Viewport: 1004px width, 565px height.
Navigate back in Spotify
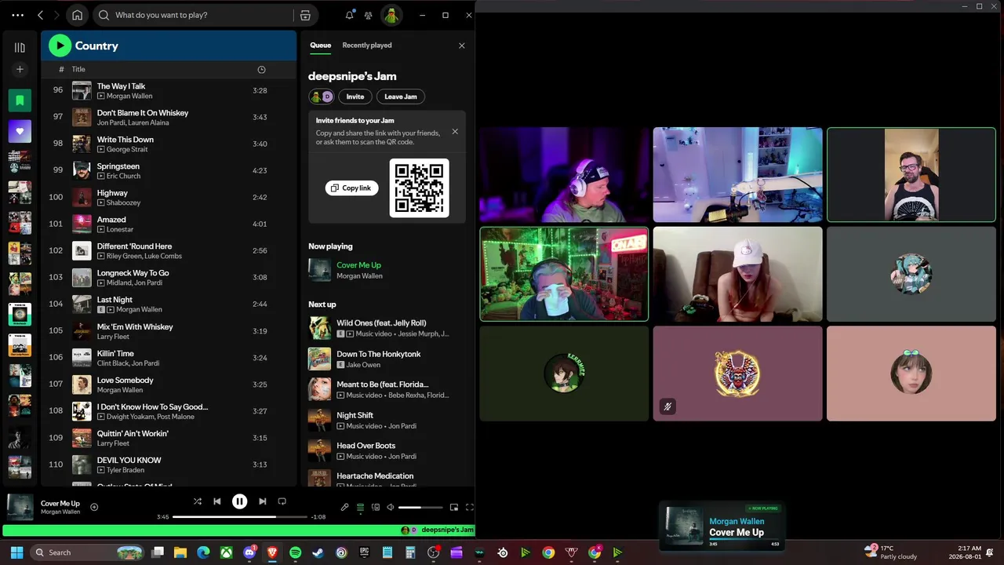click(x=40, y=15)
